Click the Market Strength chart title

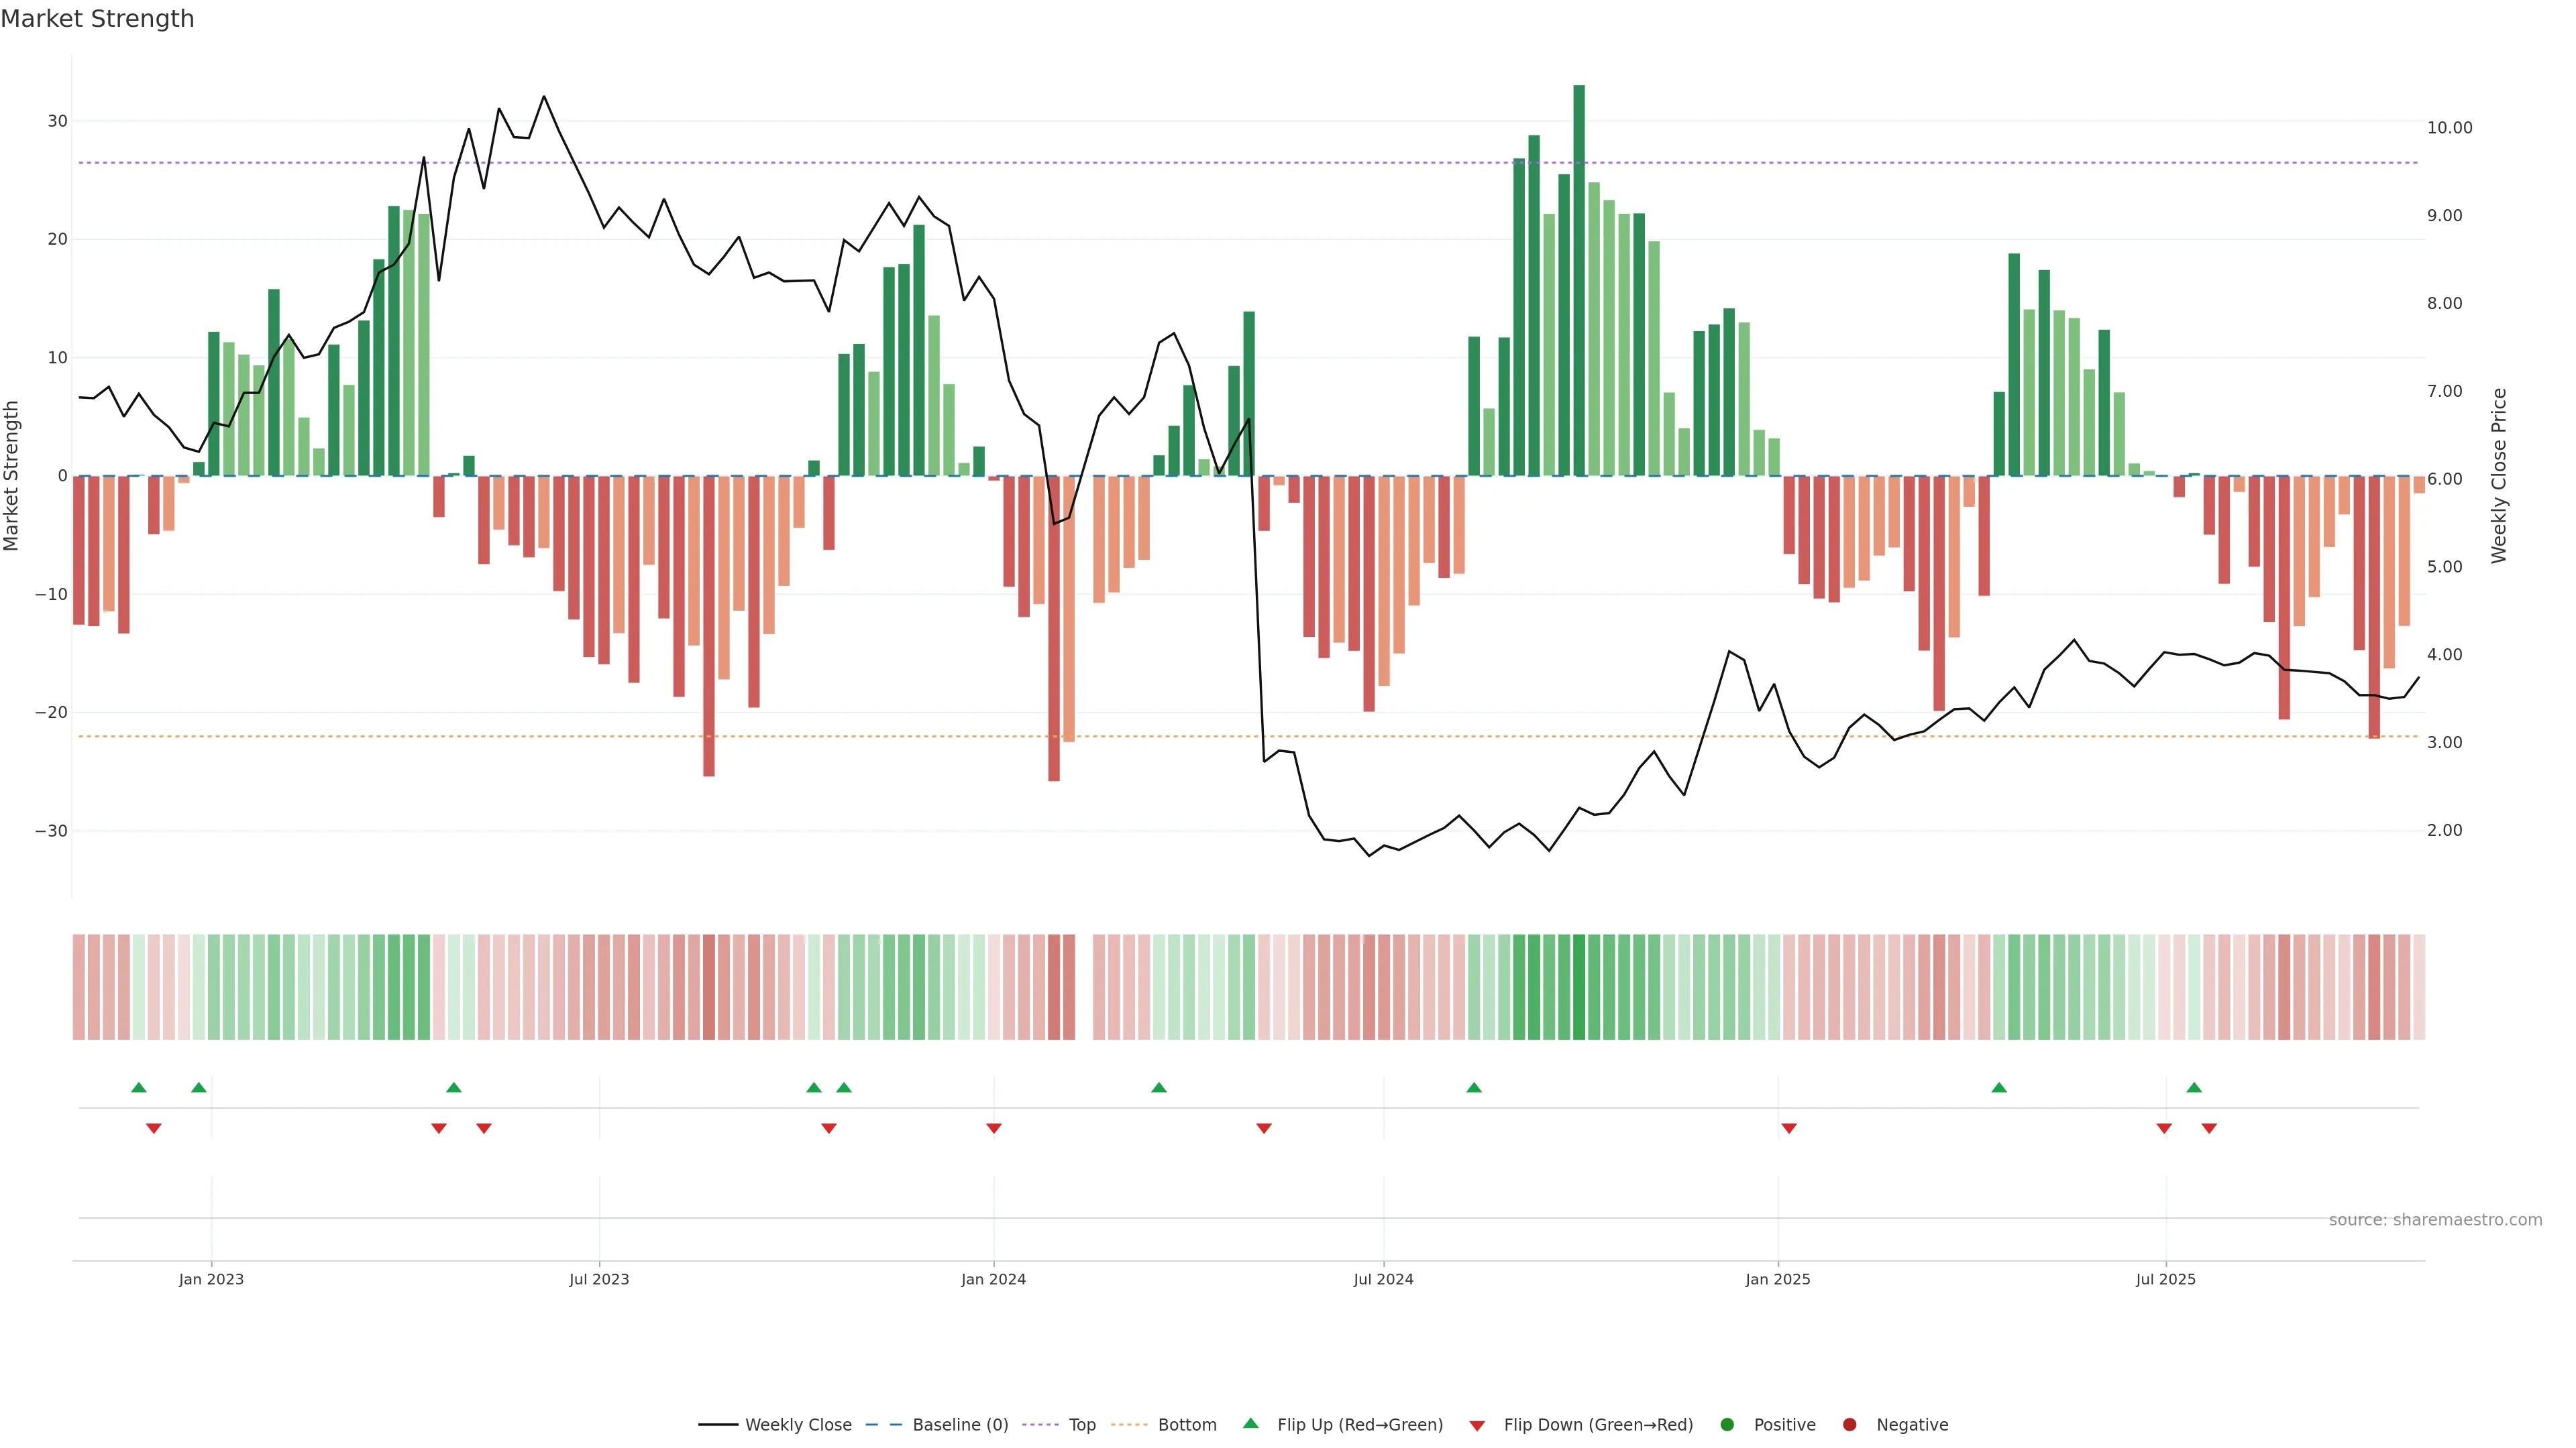(97, 19)
